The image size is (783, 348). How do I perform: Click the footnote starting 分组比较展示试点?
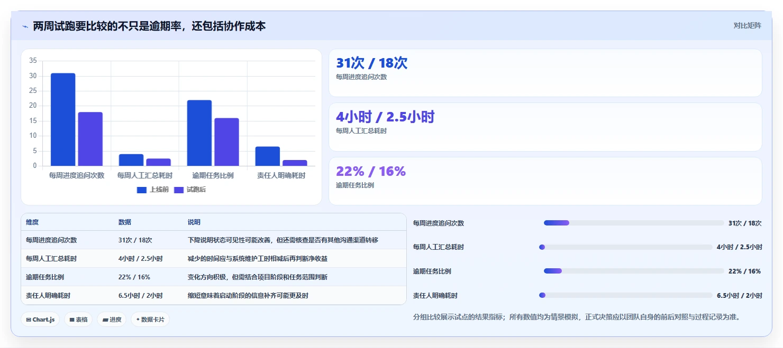[x=576, y=317]
